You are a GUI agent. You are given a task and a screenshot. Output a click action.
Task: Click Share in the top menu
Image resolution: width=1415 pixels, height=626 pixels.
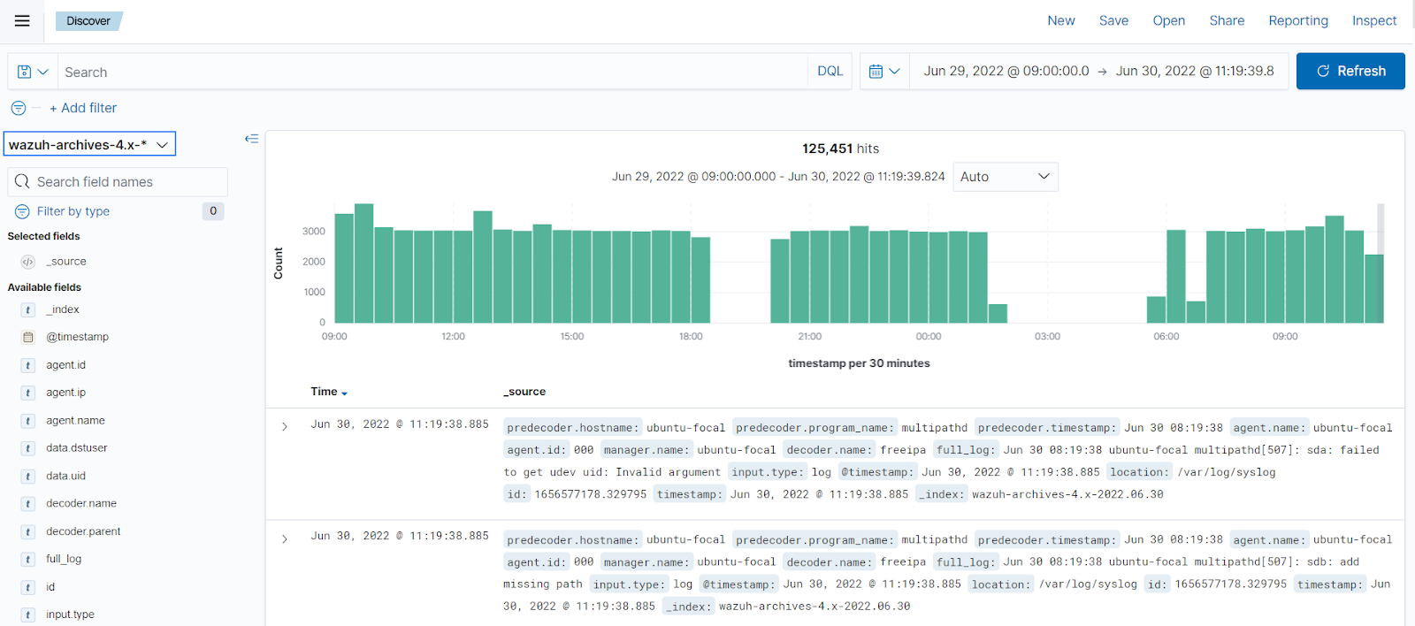point(1227,20)
